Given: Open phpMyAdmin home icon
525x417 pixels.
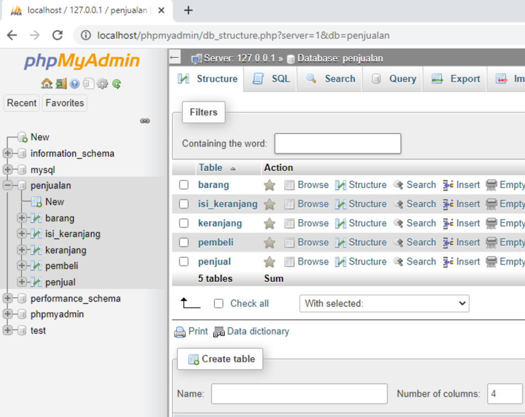Looking at the screenshot, I should [47, 84].
